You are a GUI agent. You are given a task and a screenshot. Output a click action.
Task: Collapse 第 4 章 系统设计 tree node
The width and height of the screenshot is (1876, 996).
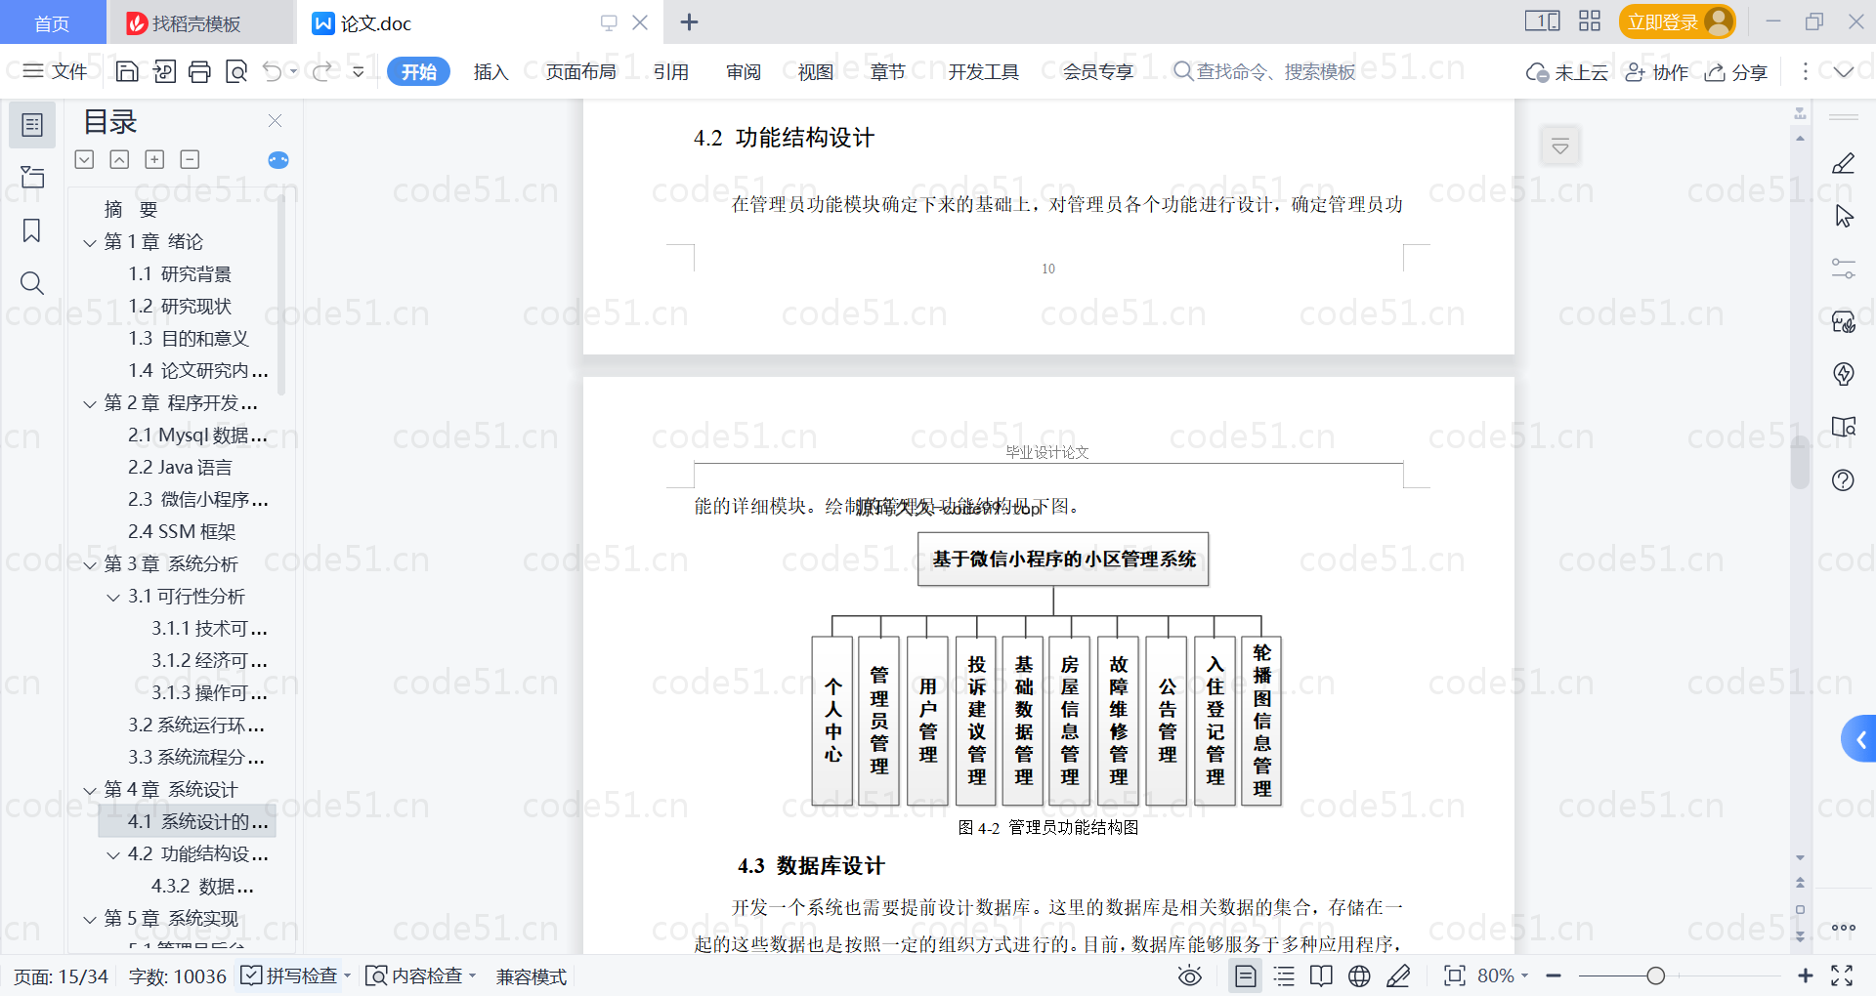tap(89, 790)
